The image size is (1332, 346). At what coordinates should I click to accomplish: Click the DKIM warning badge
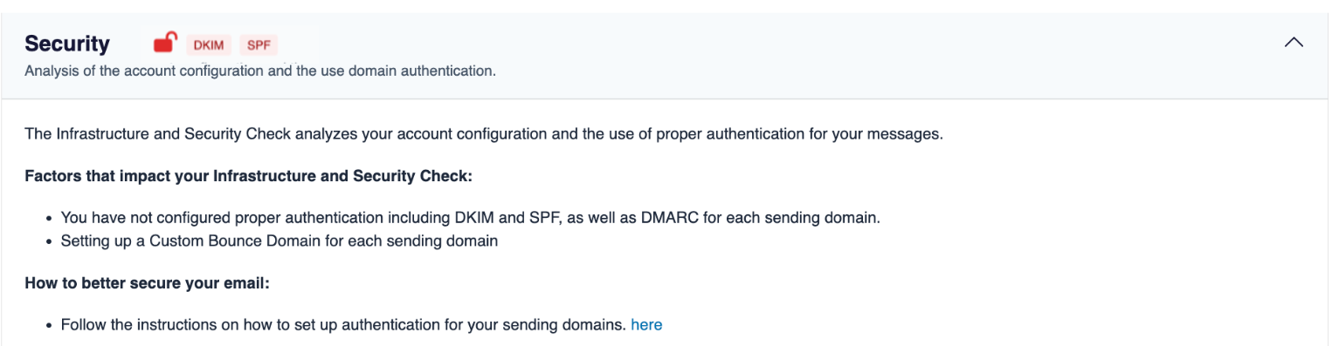pyautogui.click(x=207, y=45)
